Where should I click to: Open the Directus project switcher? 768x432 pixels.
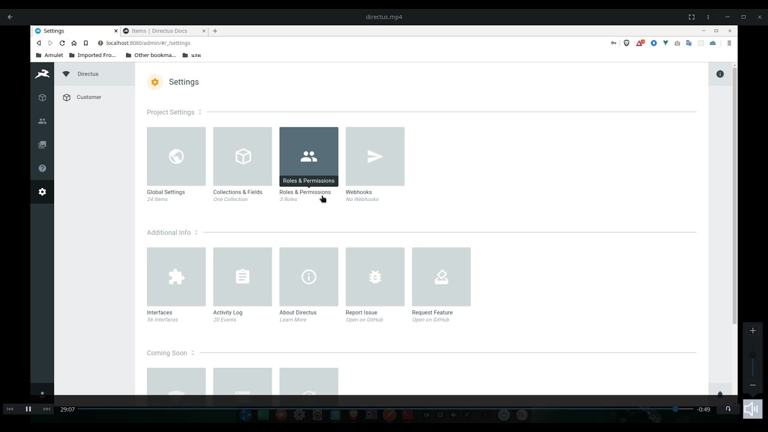95,74
